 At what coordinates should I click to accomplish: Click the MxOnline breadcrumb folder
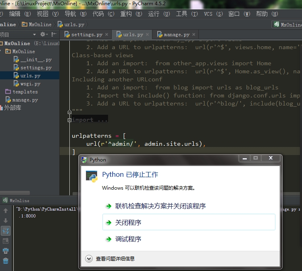click(37, 25)
